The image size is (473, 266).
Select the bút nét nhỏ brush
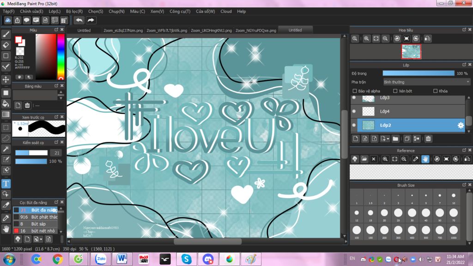tap(35, 231)
